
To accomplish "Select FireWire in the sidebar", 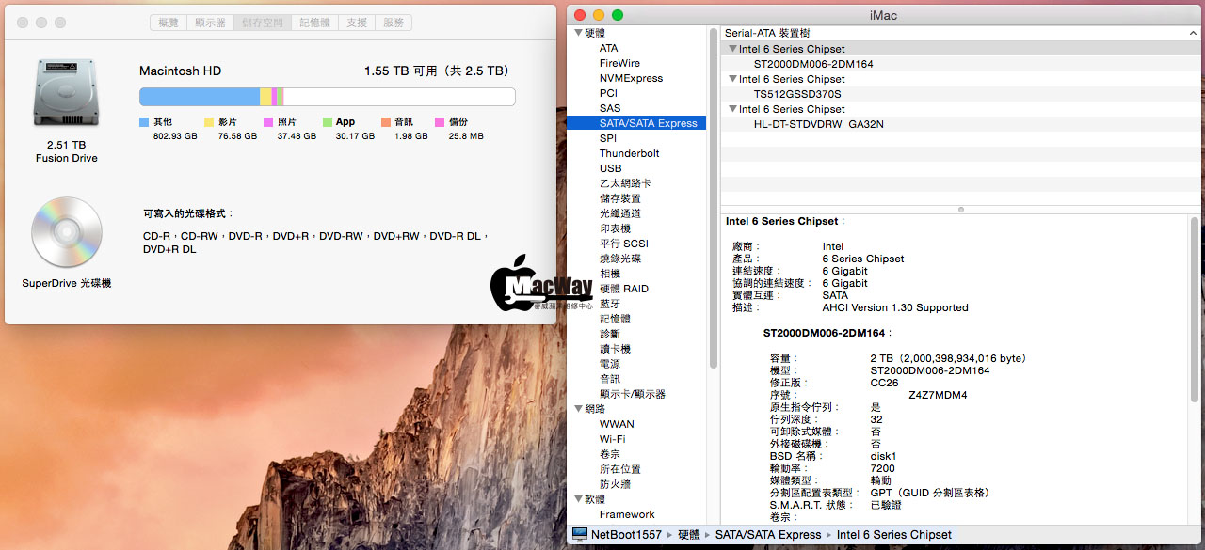I will (619, 63).
